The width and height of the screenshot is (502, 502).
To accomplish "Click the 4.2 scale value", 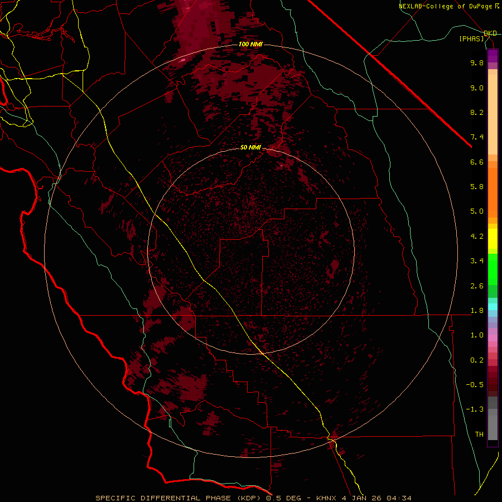I will pos(477,236).
